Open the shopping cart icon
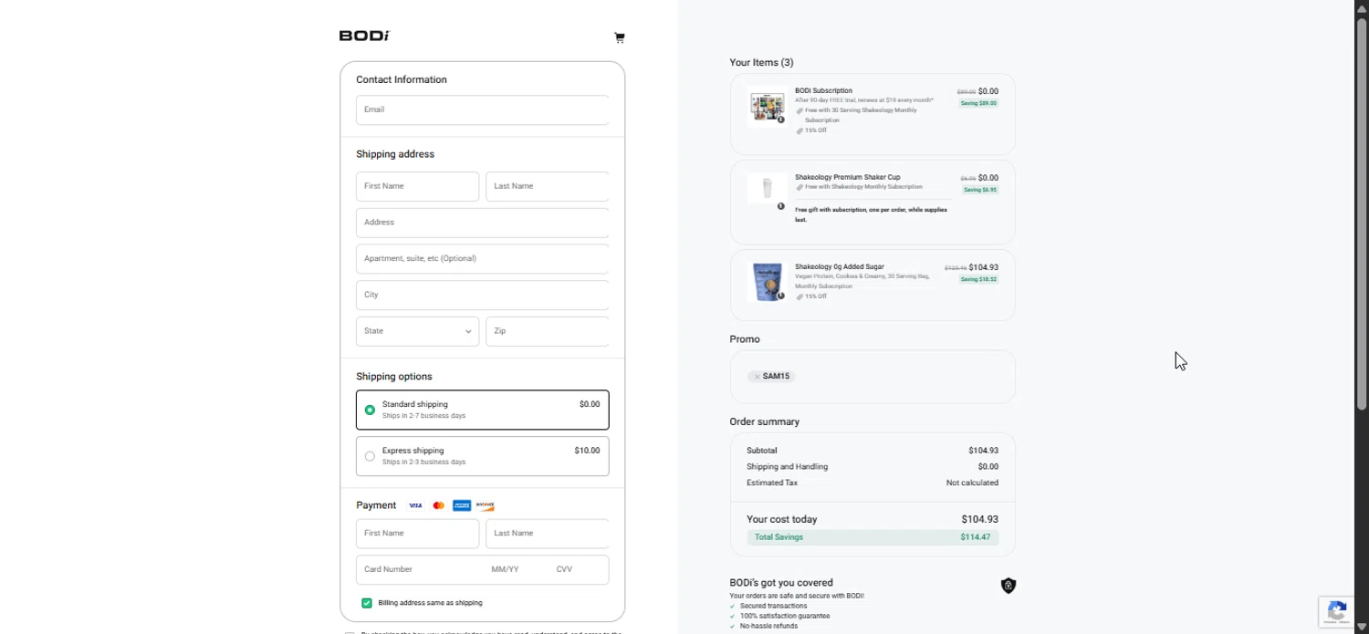Image resolution: width=1369 pixels, height=634 pixels. point(620,37)
